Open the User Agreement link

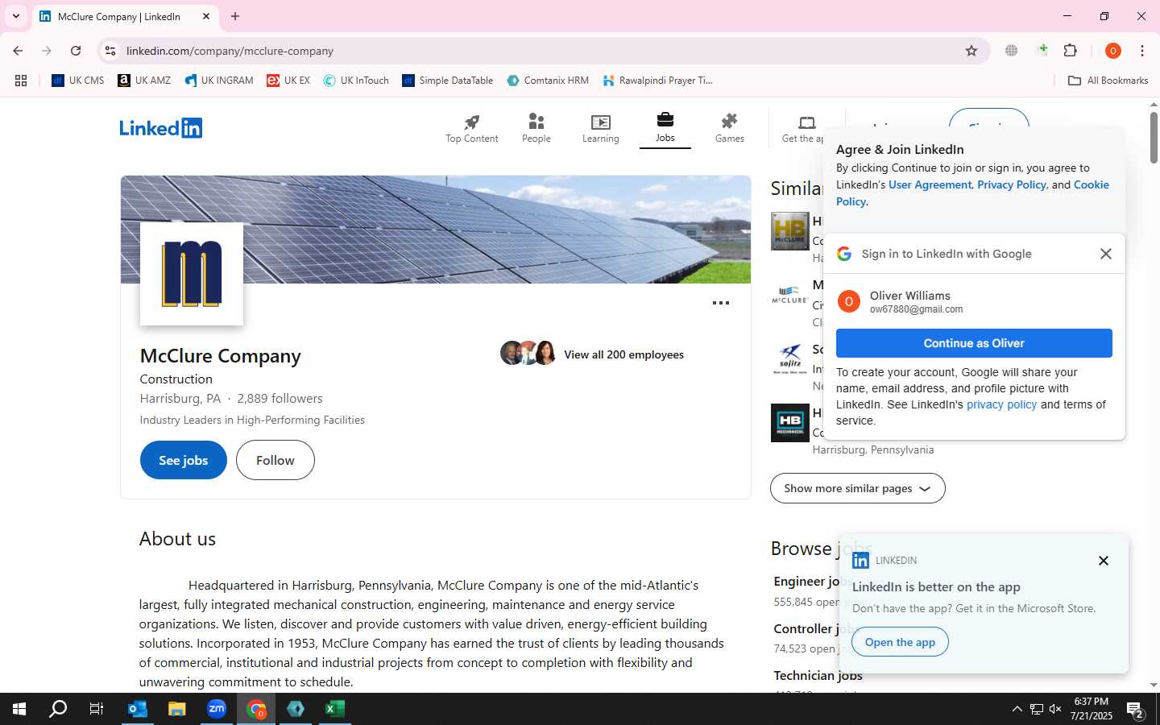930,184
